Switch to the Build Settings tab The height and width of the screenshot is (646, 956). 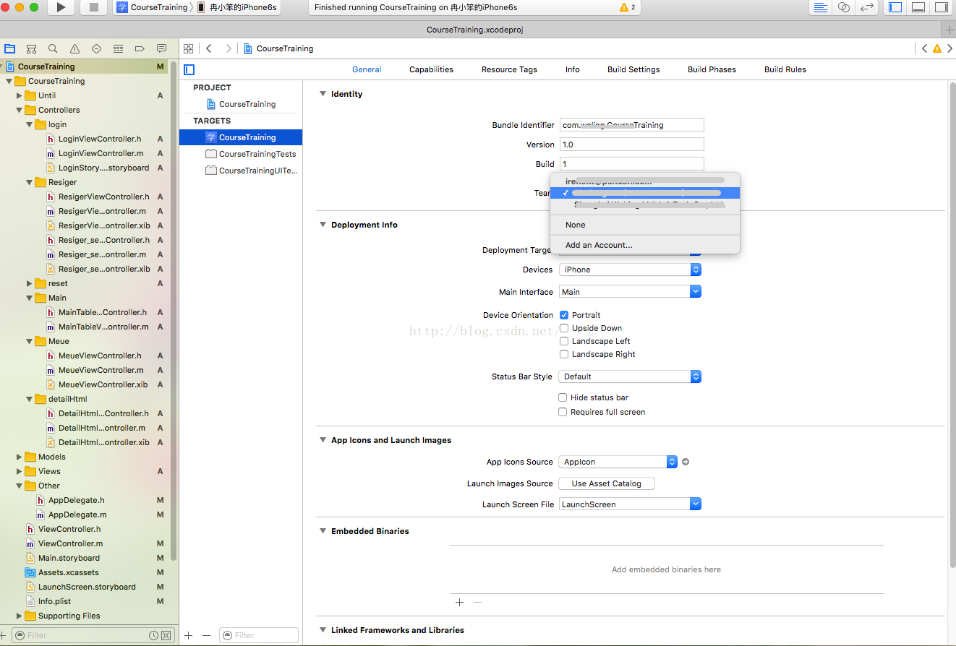click(x=633, y=69)
